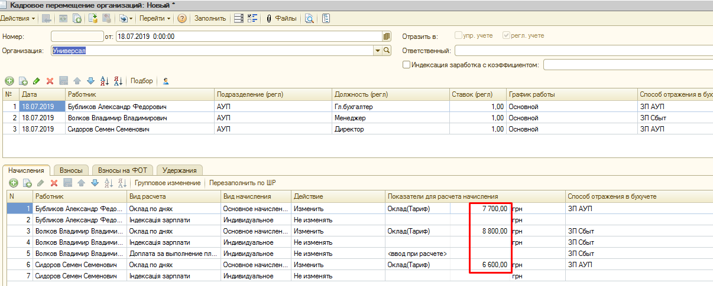713x286 pixels.
Task: Move row down arrow in employees table toolbar
Action: pos(90,81)
